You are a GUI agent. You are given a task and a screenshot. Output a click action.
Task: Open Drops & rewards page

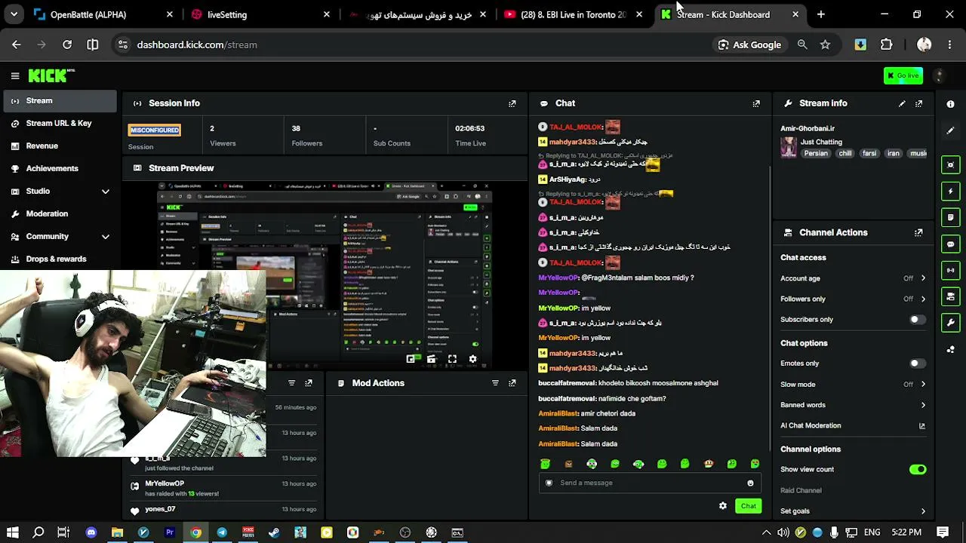[59, 259]
